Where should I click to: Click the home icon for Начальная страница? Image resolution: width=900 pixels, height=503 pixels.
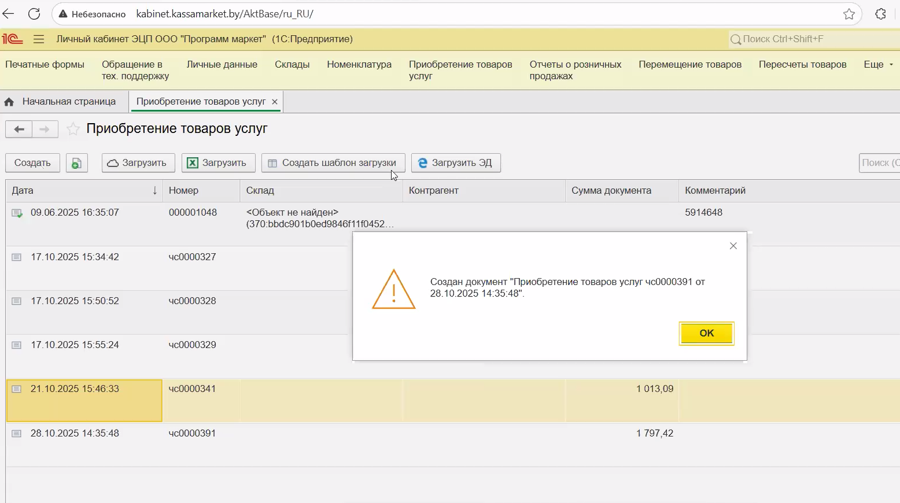[9, 102]
